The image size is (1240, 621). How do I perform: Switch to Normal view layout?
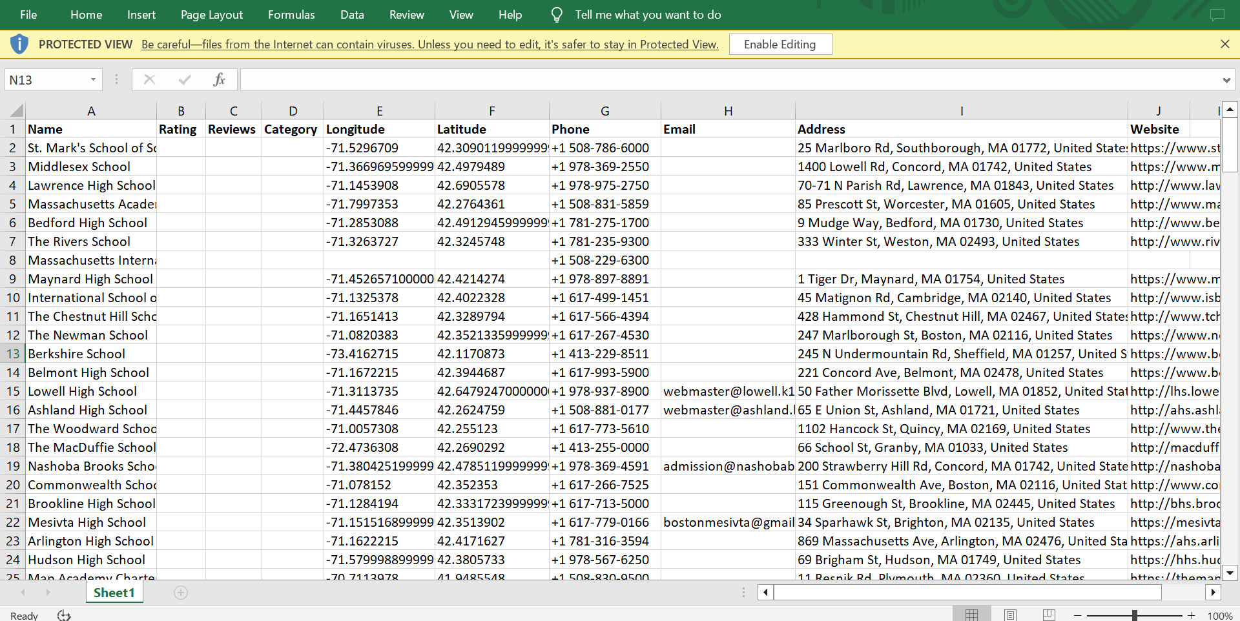coord(971,615)
